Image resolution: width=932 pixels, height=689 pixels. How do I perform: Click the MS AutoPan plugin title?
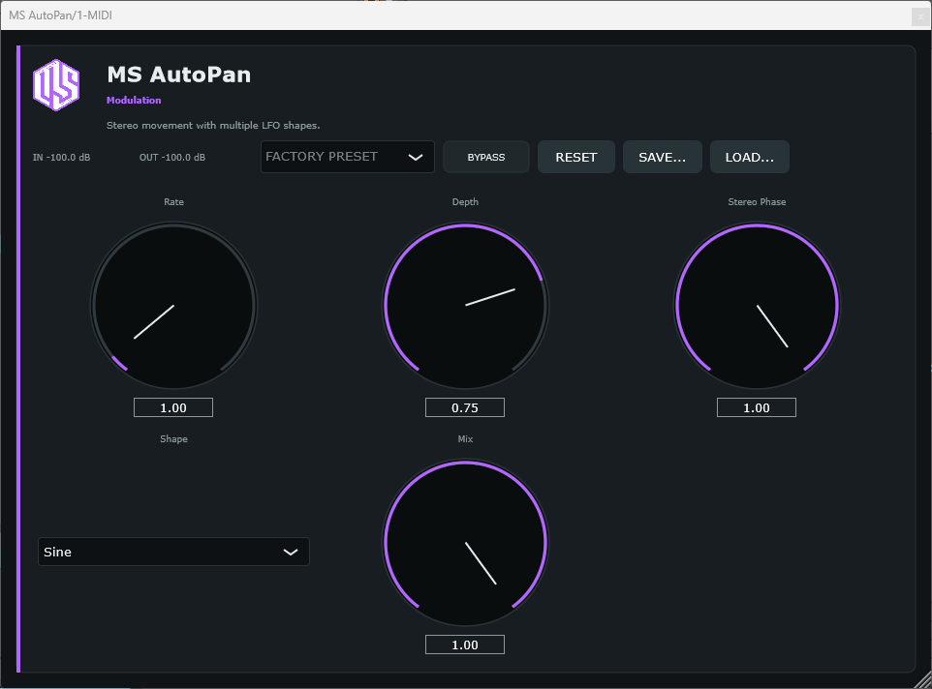tap(179, 75)
